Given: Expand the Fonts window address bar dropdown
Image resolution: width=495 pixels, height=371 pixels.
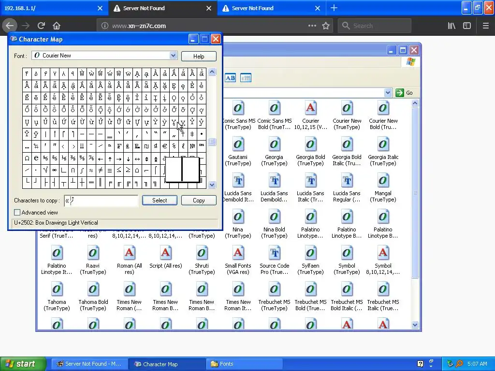Looking at the screenshot, I should 388,93.
